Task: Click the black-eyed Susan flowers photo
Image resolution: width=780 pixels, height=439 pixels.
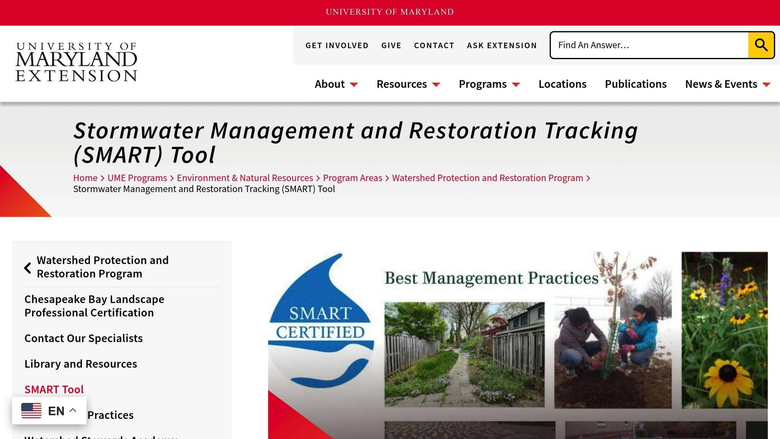Action: 724,330
